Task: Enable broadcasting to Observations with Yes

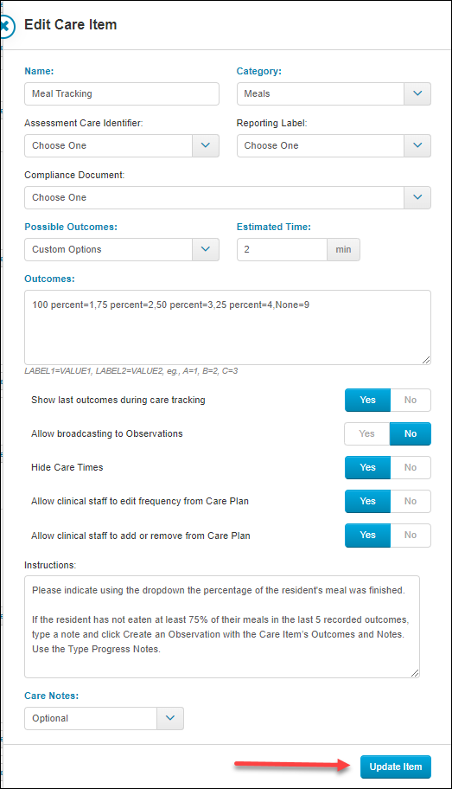Action: 367,433
